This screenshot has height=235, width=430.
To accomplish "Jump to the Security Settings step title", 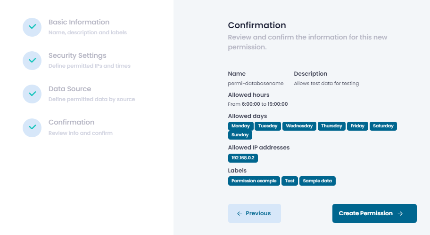I will 77,55.
